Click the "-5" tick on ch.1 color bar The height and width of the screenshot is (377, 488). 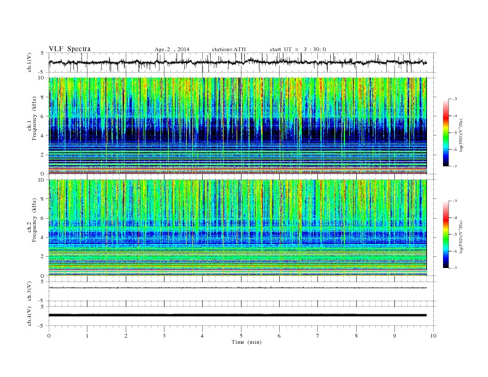pos(455,133)
